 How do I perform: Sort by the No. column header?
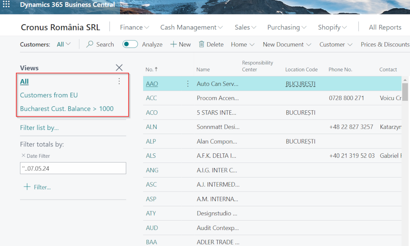tap(152, 69)
